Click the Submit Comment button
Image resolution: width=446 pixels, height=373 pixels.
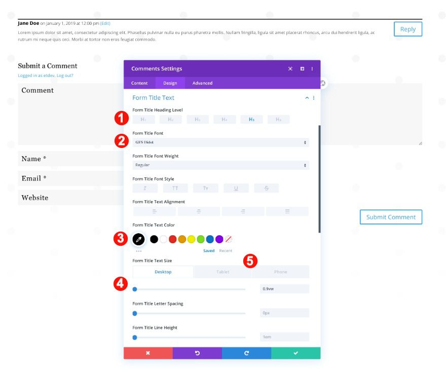point(391,217)
